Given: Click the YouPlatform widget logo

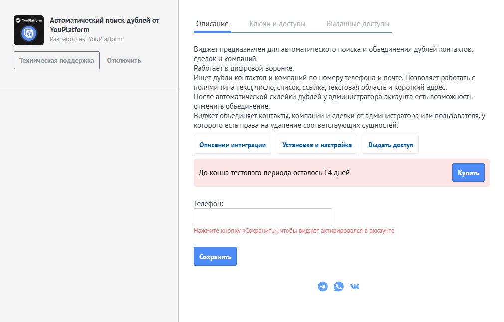Looking at the screenshot, I should click(x=29, y=30).
